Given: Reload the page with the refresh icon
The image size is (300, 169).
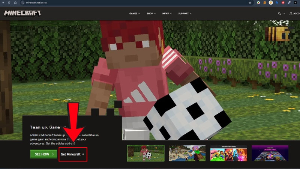Looking at the screenshot, I should 9,3.
